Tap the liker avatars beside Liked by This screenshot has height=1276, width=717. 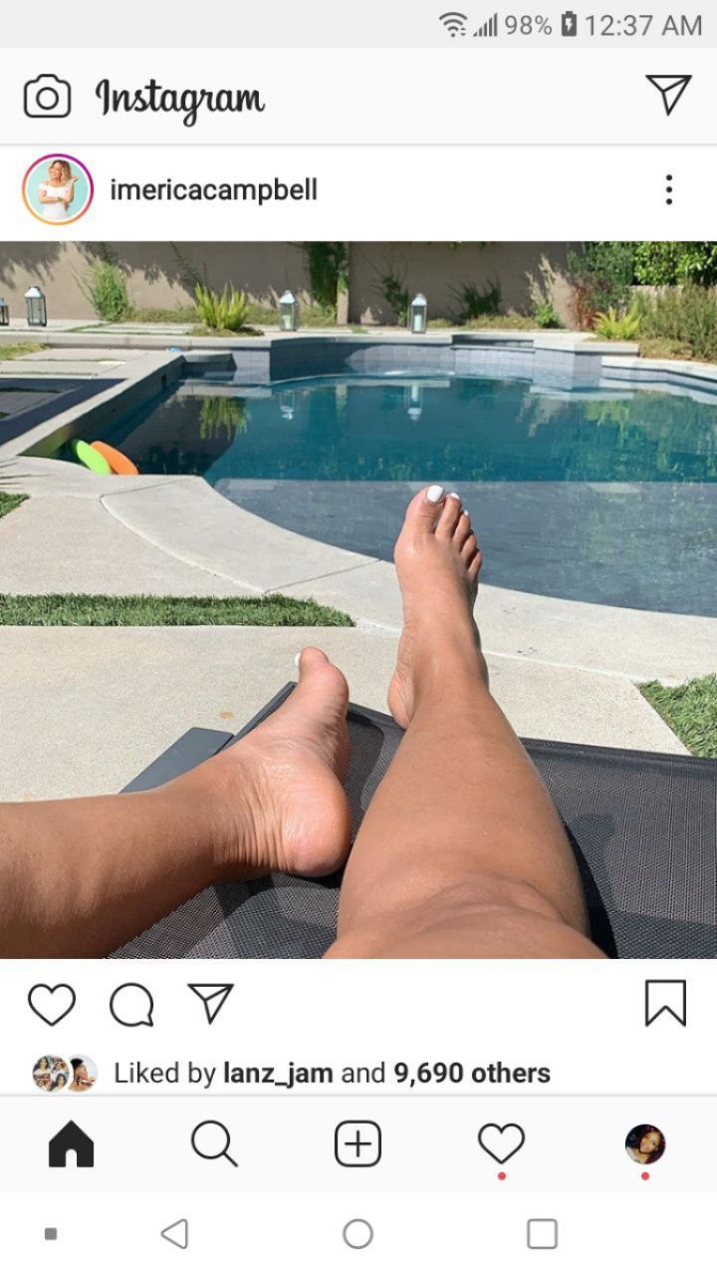(65, 1074)
